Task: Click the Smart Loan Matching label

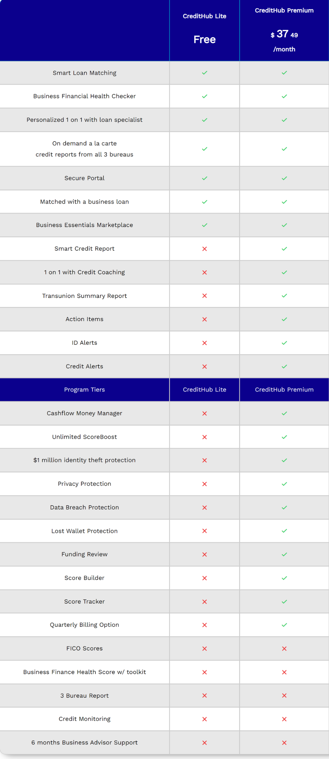Action: point(85,73)
